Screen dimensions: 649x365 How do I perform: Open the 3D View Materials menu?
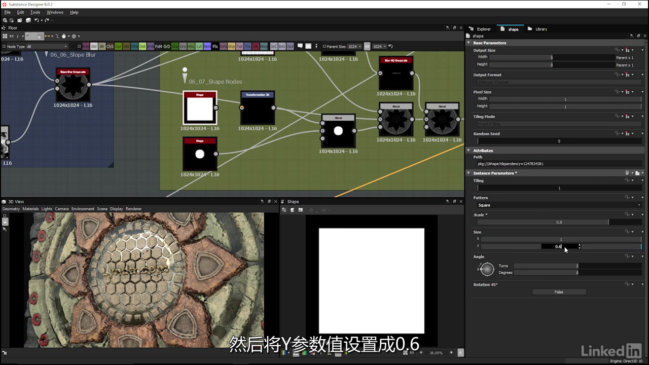click(x=30, y=209)
